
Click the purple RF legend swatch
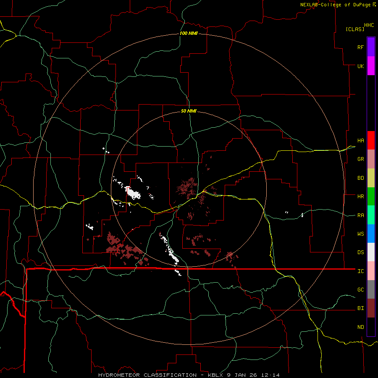(371, 47)
